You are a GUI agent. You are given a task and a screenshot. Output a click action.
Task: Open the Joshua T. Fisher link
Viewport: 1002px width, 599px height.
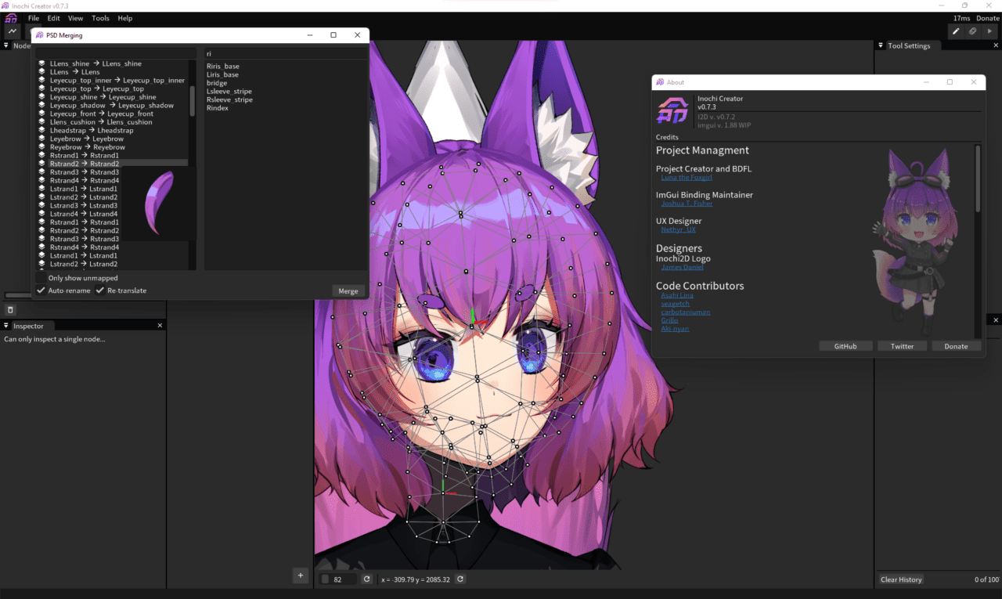pyautogui.click(x=687, y=204)
